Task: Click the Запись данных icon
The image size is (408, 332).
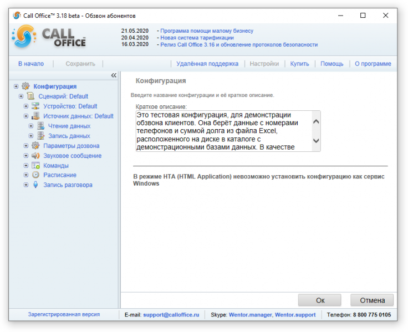Action: point(40,136)
